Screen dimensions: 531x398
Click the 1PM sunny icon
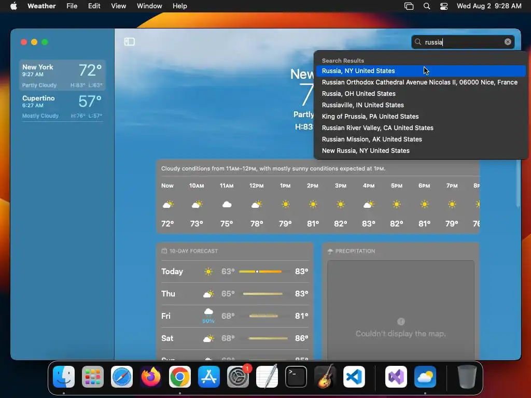[286, 204]
